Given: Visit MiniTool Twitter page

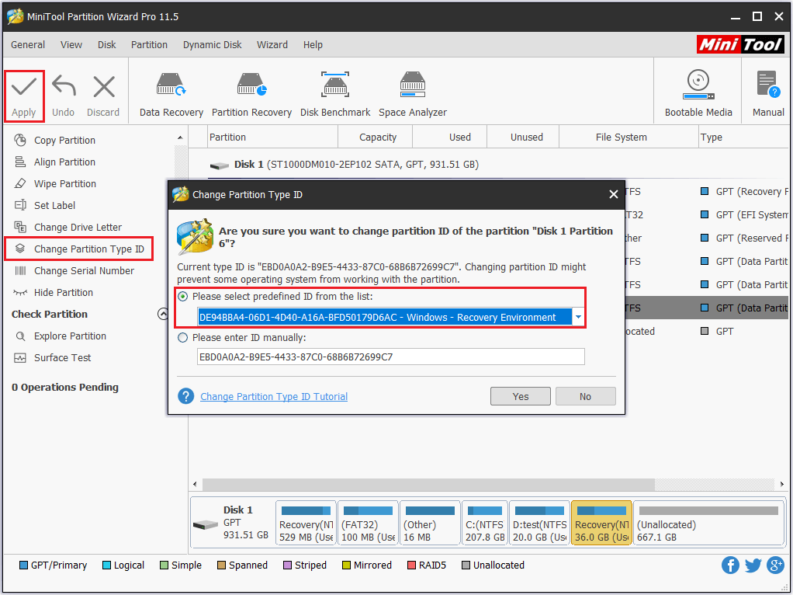Looking at the screenshot, I should 753,565.
